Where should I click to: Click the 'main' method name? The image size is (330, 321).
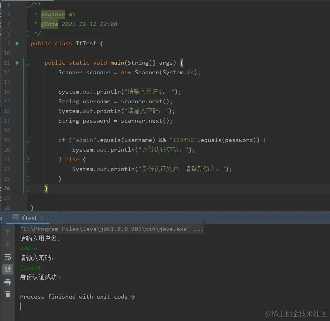(117, 63)
